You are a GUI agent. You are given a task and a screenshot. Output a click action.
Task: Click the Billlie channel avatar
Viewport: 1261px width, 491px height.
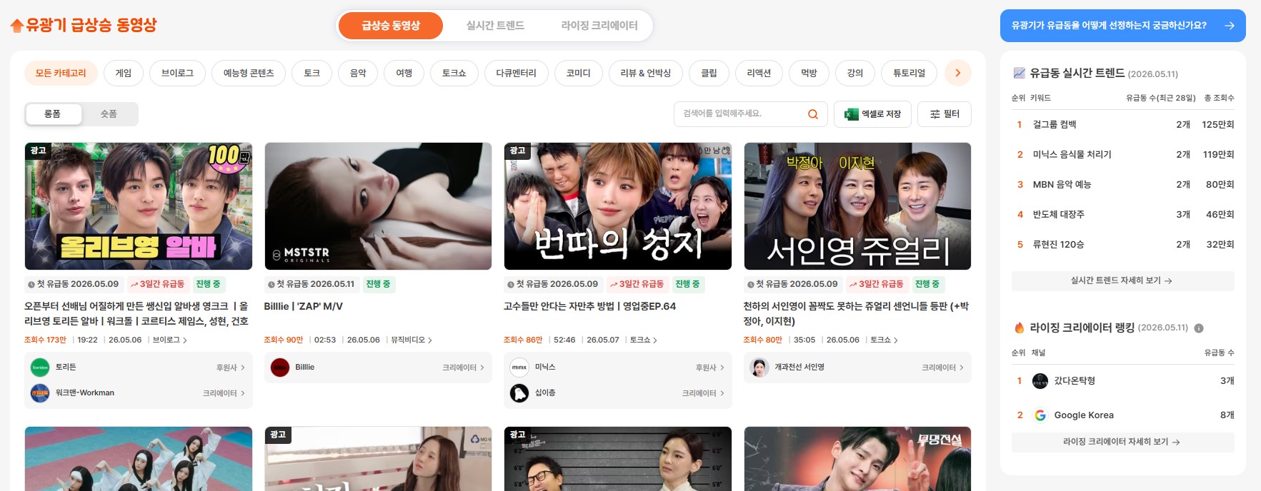pyautogui.click(x=280, y=368)
